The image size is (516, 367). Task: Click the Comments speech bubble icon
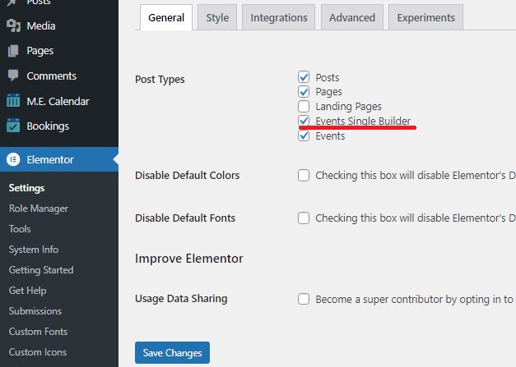pyautogui.click(x=13, y=76)
